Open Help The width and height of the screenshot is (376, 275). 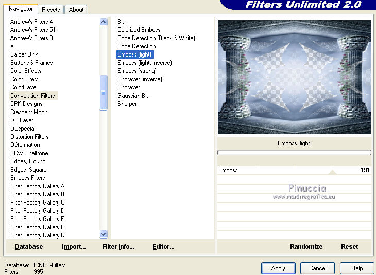click(x=357, y=268)
